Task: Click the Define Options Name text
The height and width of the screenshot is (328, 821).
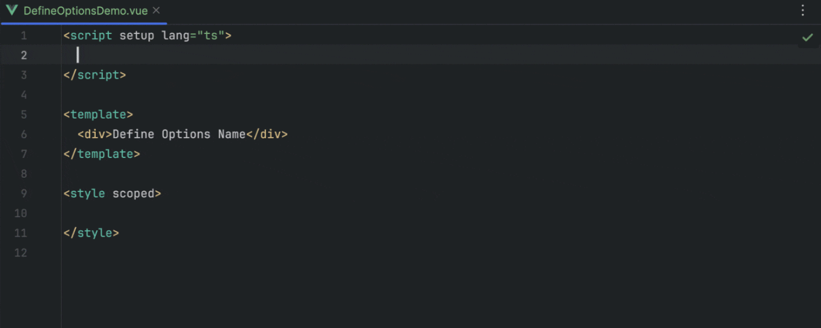Action: (x=179, y=134)
